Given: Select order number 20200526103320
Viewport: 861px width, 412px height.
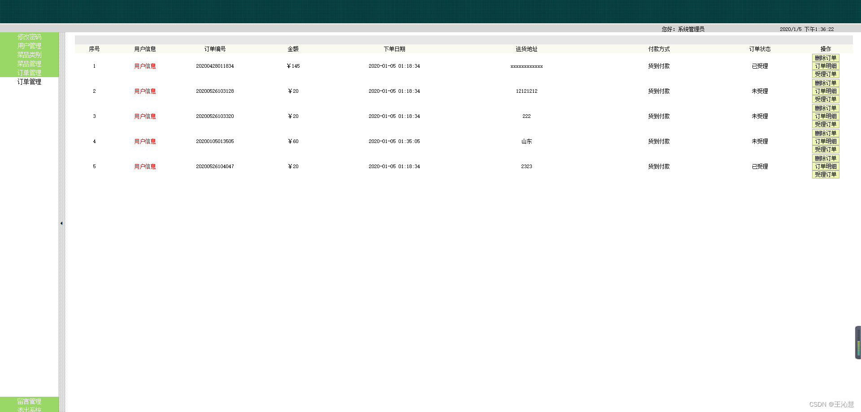Looking at the screenshot, I should [x=215, y=116].
